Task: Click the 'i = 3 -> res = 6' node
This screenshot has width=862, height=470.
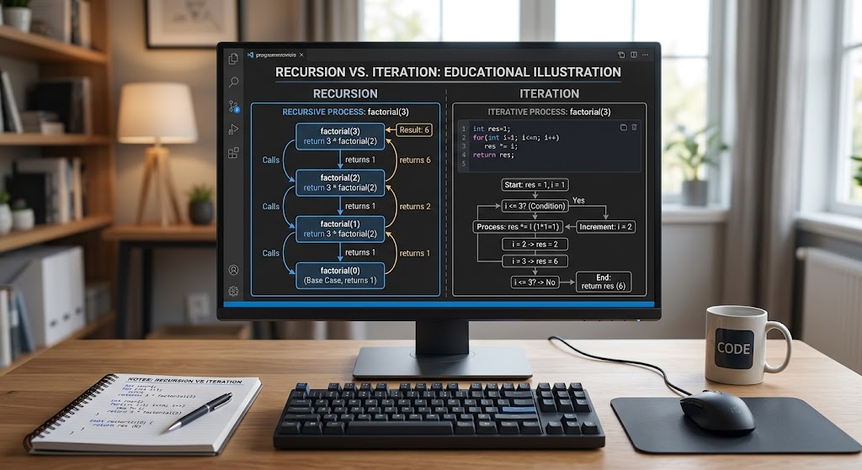Action: (535, 261)
